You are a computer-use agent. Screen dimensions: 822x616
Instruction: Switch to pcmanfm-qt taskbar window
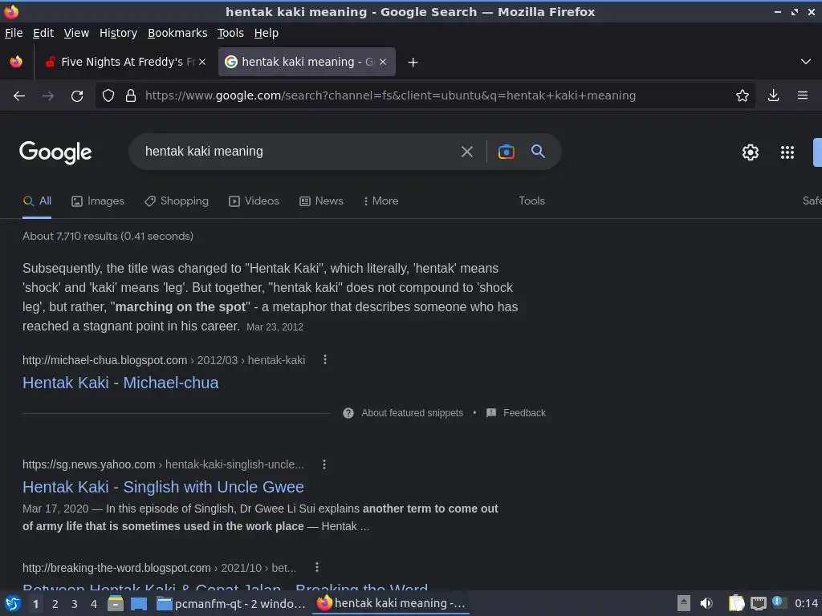(x=230, y=604)
